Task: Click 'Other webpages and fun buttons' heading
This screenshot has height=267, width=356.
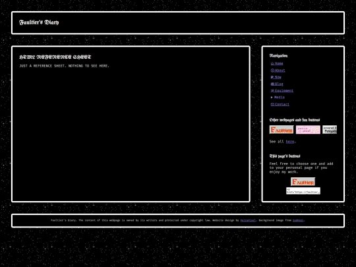Action: 295,120
